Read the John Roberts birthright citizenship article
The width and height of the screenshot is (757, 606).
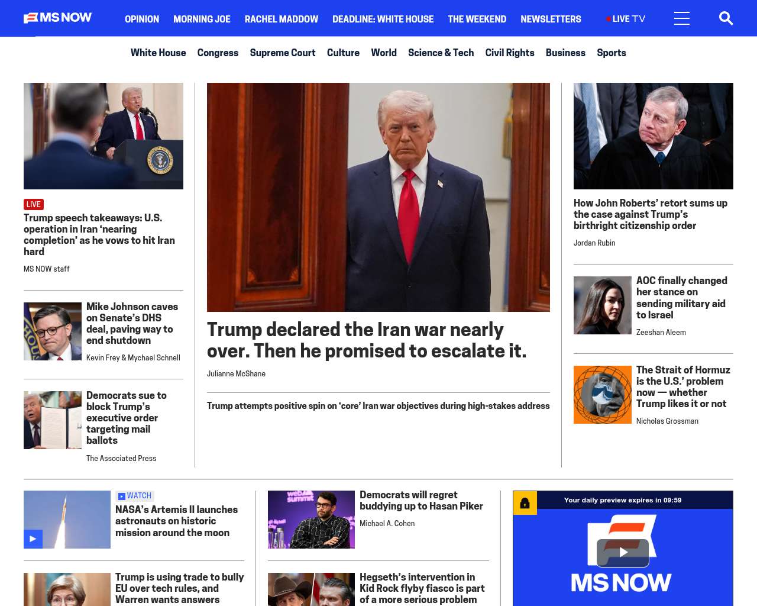pos(651,214)
